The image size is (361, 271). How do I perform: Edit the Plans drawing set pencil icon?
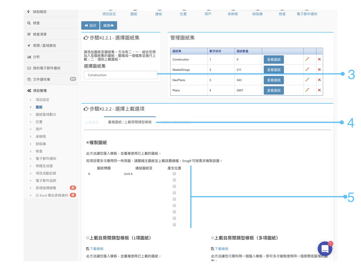point(307,90)
